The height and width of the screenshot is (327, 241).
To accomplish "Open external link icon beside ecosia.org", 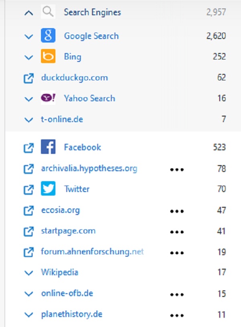I will point(28,210).
